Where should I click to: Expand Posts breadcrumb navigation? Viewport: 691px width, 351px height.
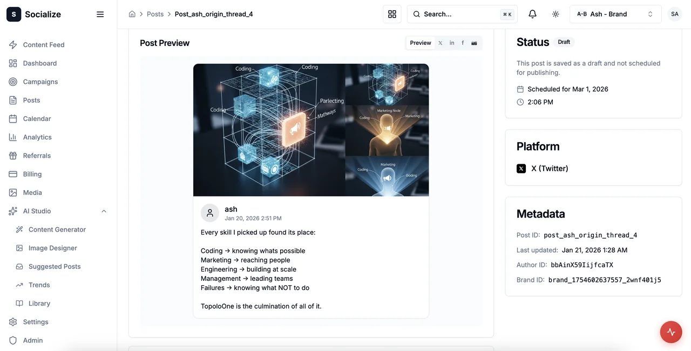[x=155, y=13]
